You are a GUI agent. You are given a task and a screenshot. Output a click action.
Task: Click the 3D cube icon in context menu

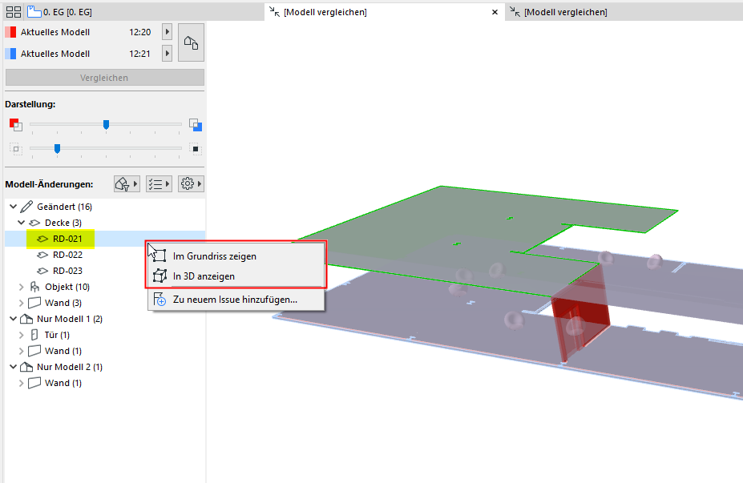point(160,276)
